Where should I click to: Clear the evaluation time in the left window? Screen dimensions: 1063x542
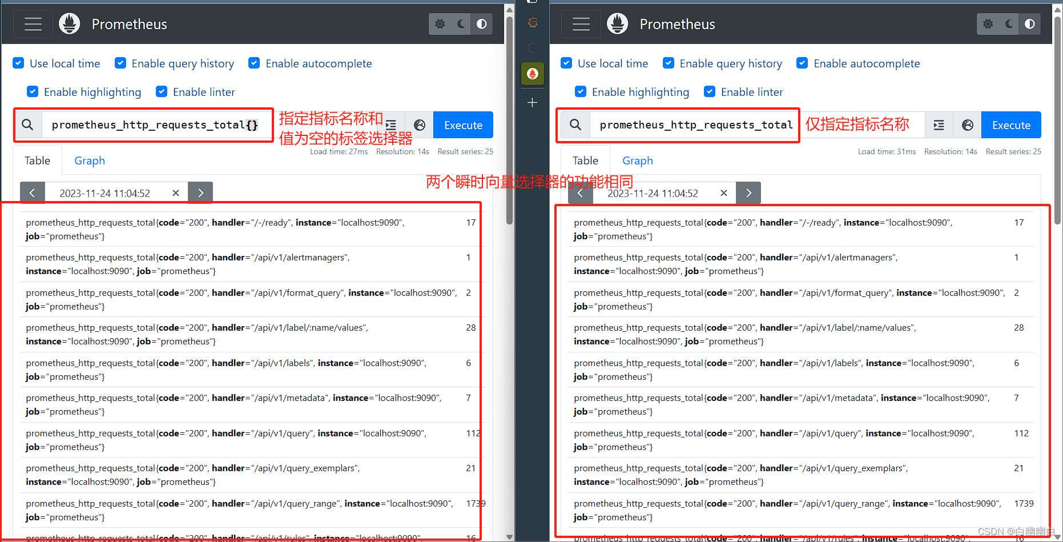pos(176,193)
